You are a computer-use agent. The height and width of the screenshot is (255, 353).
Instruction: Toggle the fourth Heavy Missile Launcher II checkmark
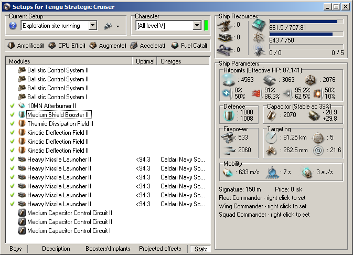point(13,186)
